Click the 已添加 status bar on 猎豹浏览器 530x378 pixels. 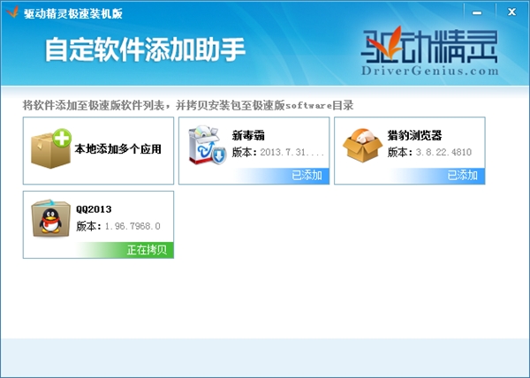point(436,176)
